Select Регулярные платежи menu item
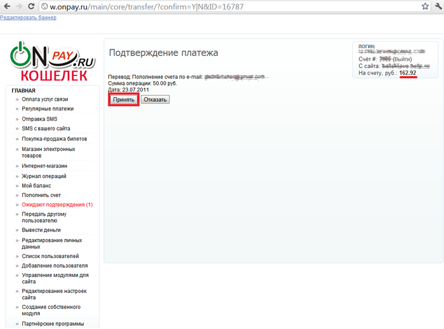This screenshot has height=329, width=444. pyautogui.click(x=48, y=109)
